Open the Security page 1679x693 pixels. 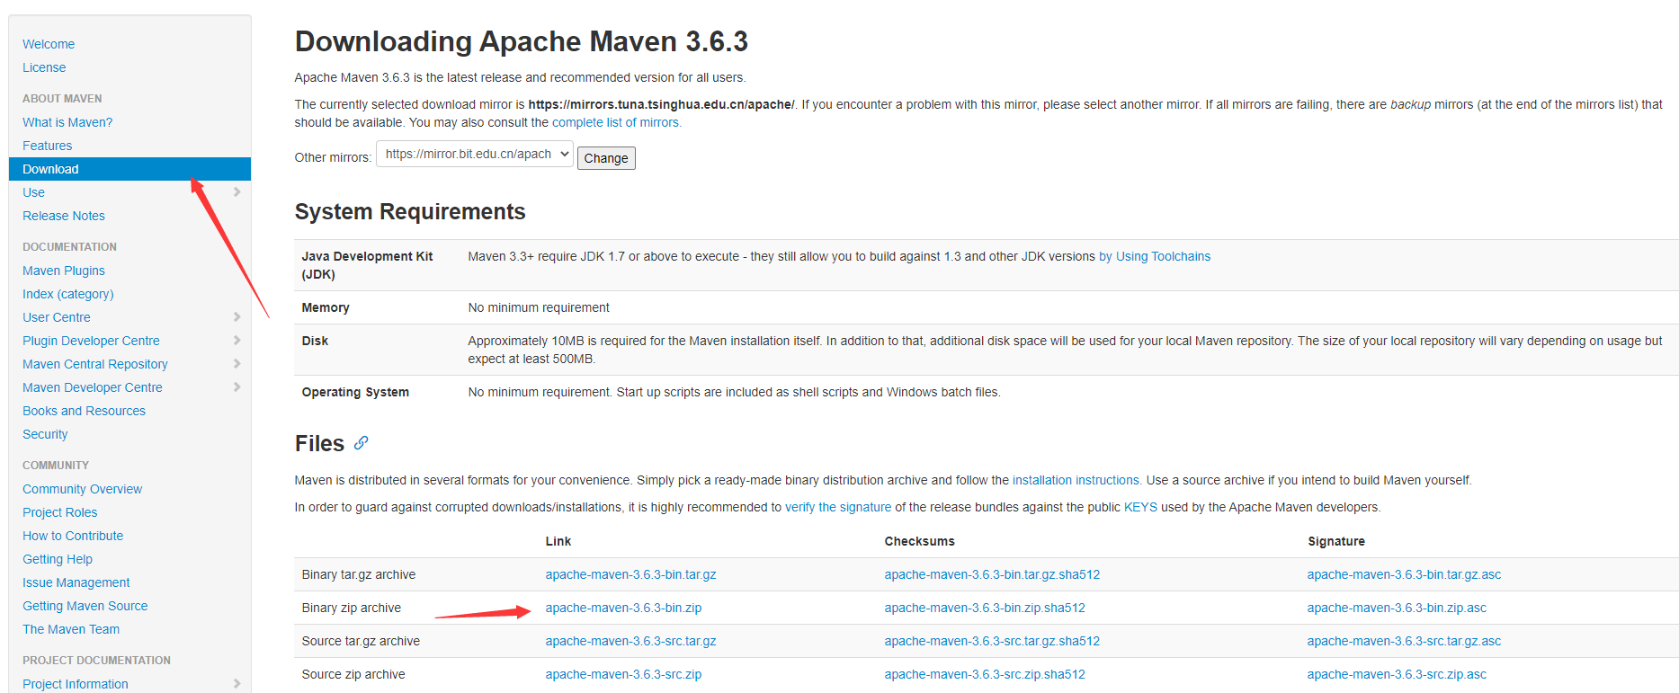click(45, 434)
